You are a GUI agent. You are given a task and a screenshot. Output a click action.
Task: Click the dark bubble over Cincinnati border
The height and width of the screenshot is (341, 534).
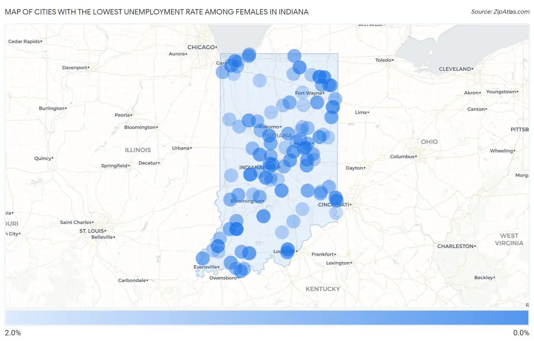click(x=336, y=200)
